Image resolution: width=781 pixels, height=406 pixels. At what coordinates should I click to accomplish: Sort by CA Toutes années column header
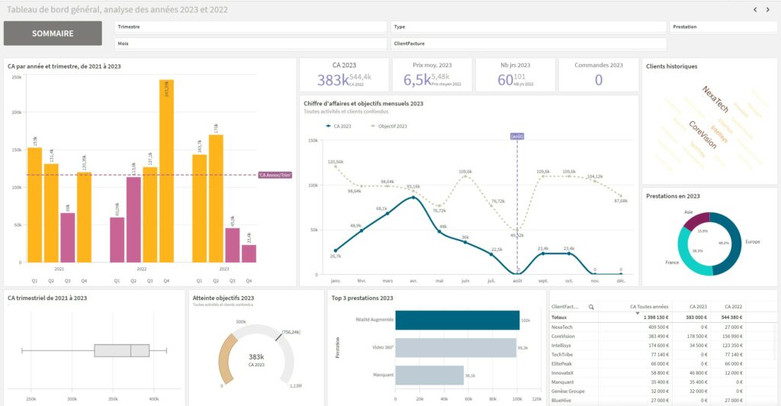(x=649, y=307)
